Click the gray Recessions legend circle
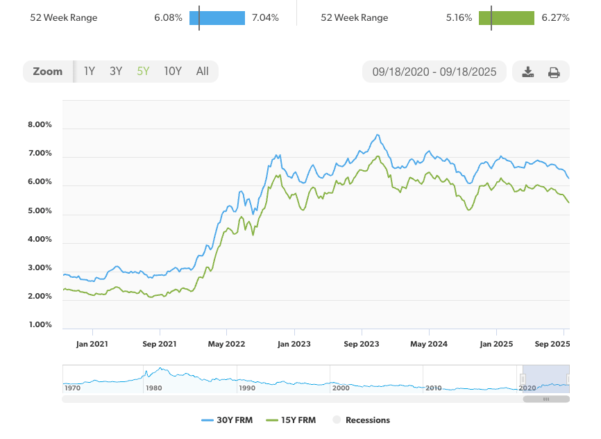The height and width of the screenshot is (439, 601). [337, 420]
